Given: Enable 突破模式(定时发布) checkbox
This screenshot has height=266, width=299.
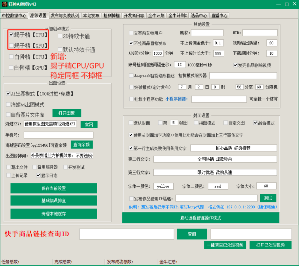Looking at the screenshot, I should 131,87.
